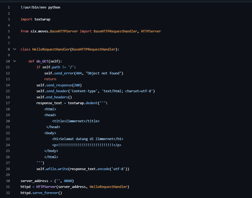Click the '<html>' opening tag line

(x=50, y=109)
